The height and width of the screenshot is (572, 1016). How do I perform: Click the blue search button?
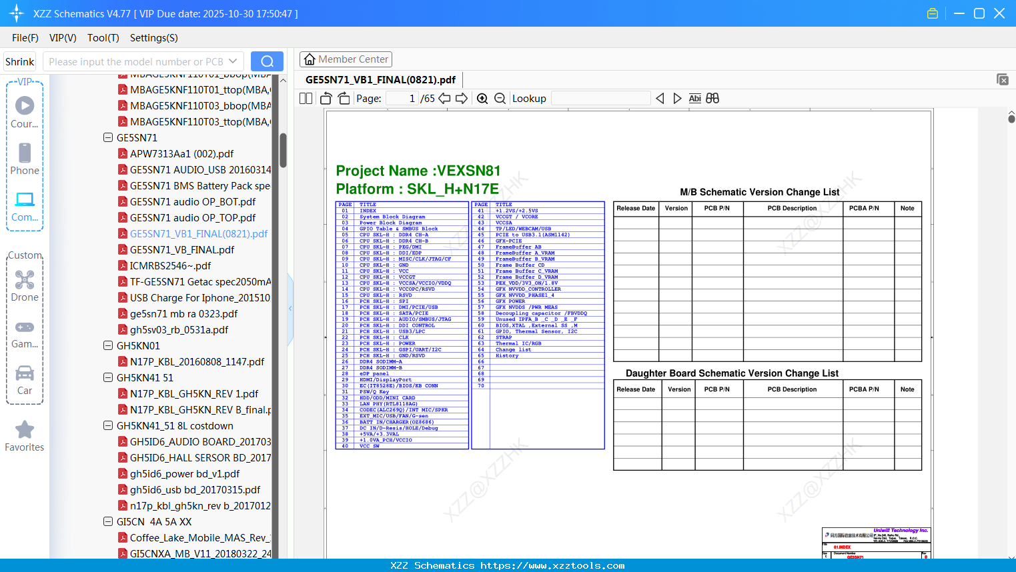(x=267, y=61)
